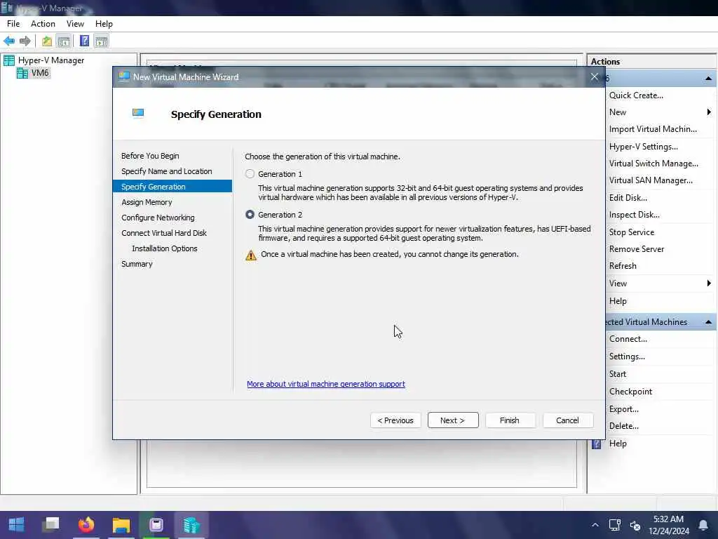Click the Forward arrow toolbar icon
Screen dimensions: 718x539
[25, 41]
